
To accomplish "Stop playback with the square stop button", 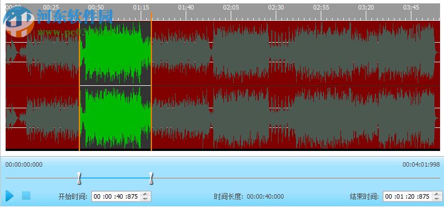I will pyautogui.click(x=26, y=195).
